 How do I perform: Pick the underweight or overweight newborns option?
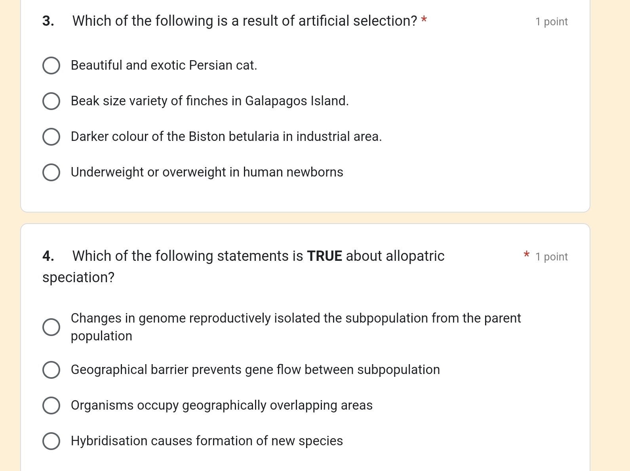(x=51, y=172)
